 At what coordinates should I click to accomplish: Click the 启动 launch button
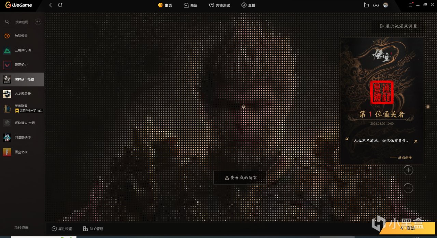pos(407,228)
